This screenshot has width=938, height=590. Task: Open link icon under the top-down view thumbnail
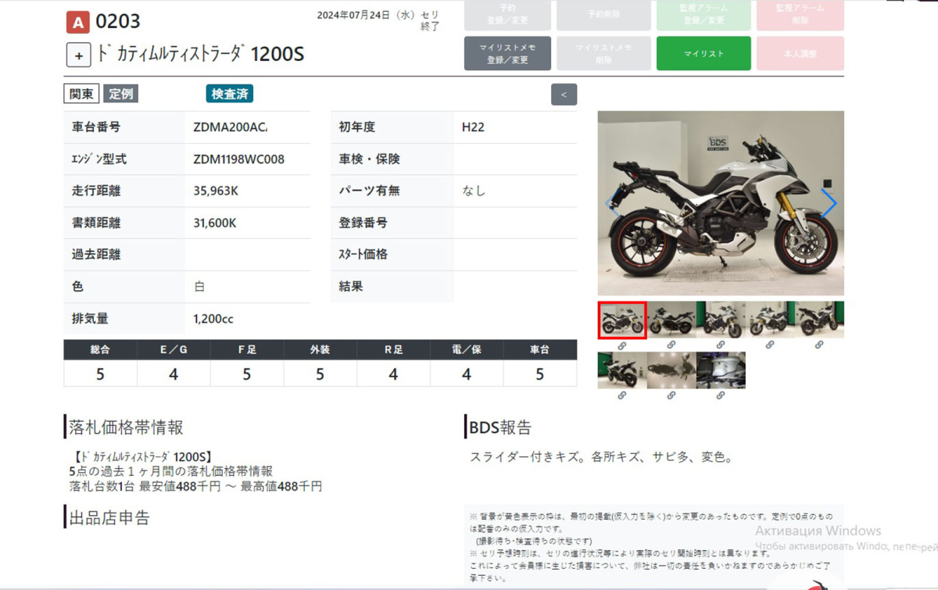671,395
